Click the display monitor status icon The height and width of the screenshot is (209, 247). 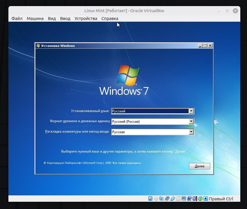(184, 199)
